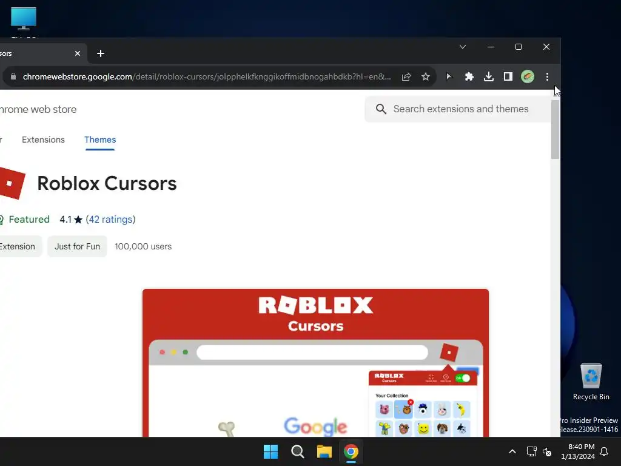Click the Just for Fun chip
This screenshot has width=621, height=466.
pyautogui.click(x=77, y=246)
